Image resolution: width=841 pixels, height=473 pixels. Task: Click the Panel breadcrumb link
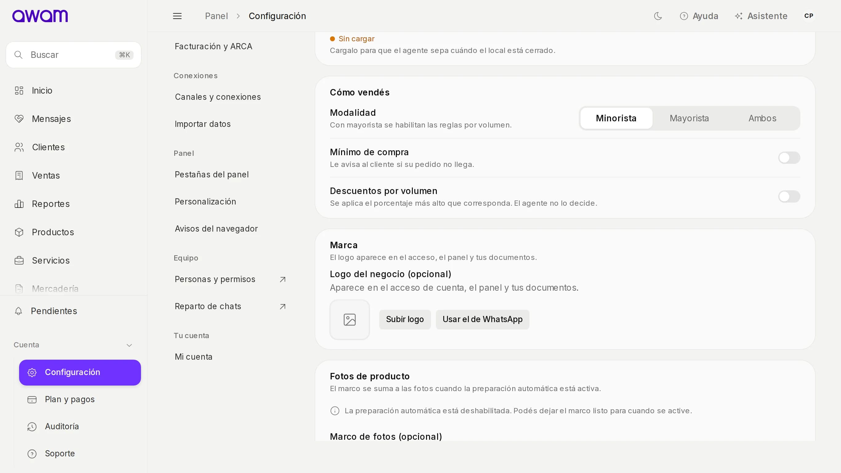coord(216,16)
